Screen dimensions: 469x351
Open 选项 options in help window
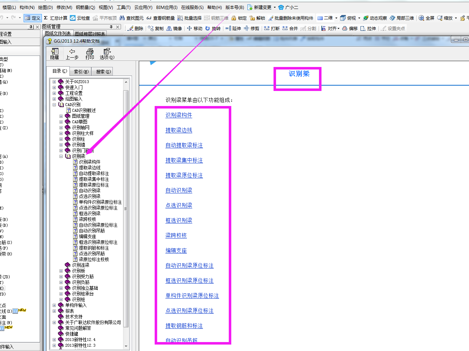point(107,54)
